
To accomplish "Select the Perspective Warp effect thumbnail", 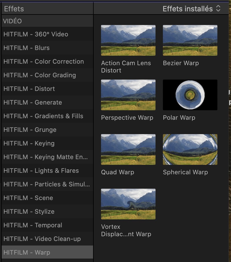I will coord(128,95).
